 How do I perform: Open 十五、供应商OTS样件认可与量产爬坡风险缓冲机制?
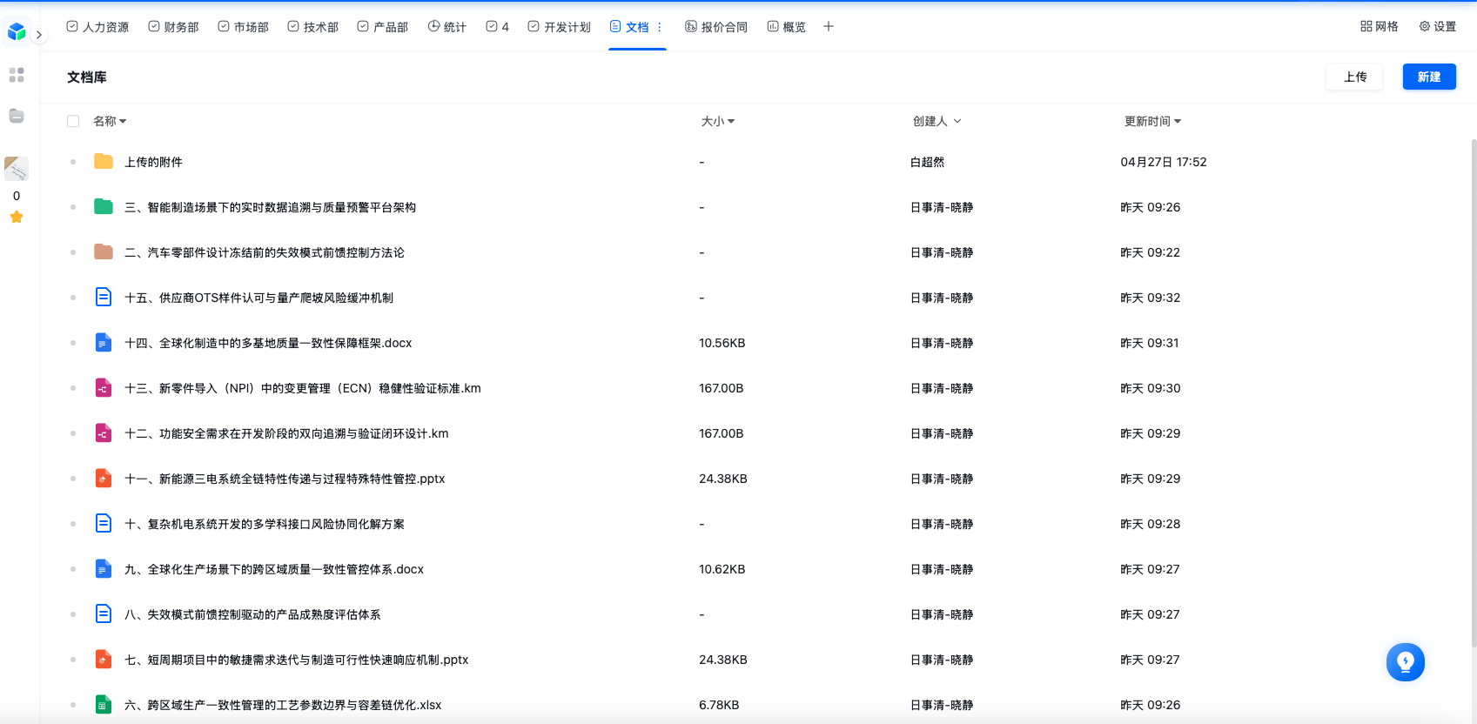[x=258, y=298]
